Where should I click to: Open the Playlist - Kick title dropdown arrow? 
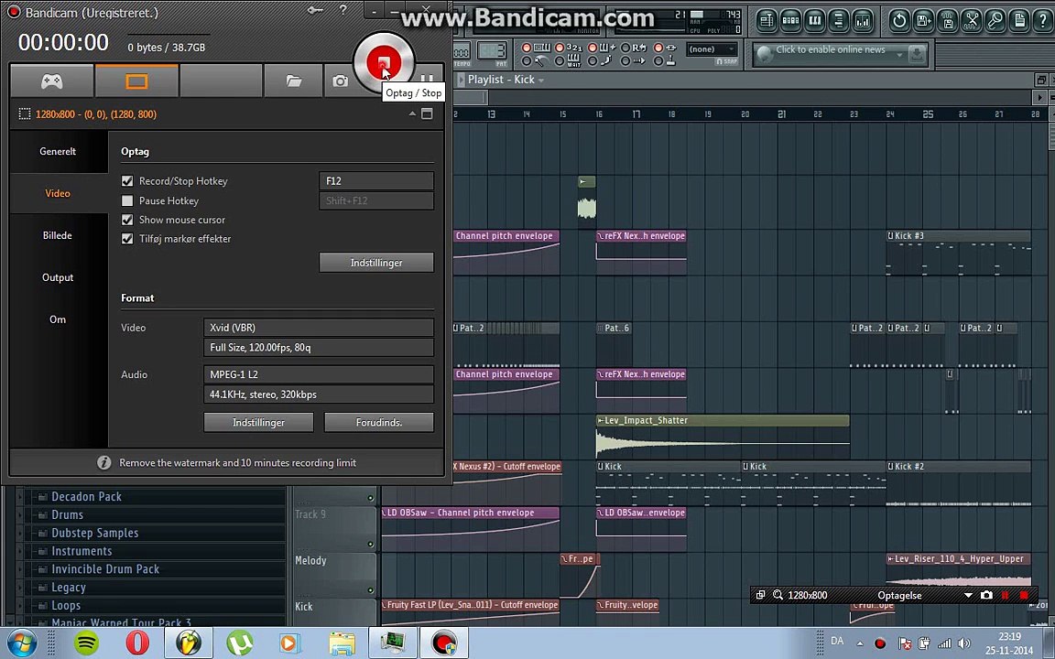[x=541, y=80]
